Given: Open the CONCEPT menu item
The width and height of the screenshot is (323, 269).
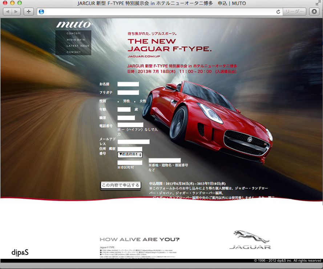Looking at the screenshot, I should click(73, 33).
